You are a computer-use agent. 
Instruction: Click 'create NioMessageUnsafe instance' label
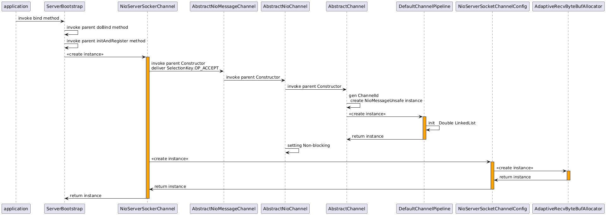386,100
